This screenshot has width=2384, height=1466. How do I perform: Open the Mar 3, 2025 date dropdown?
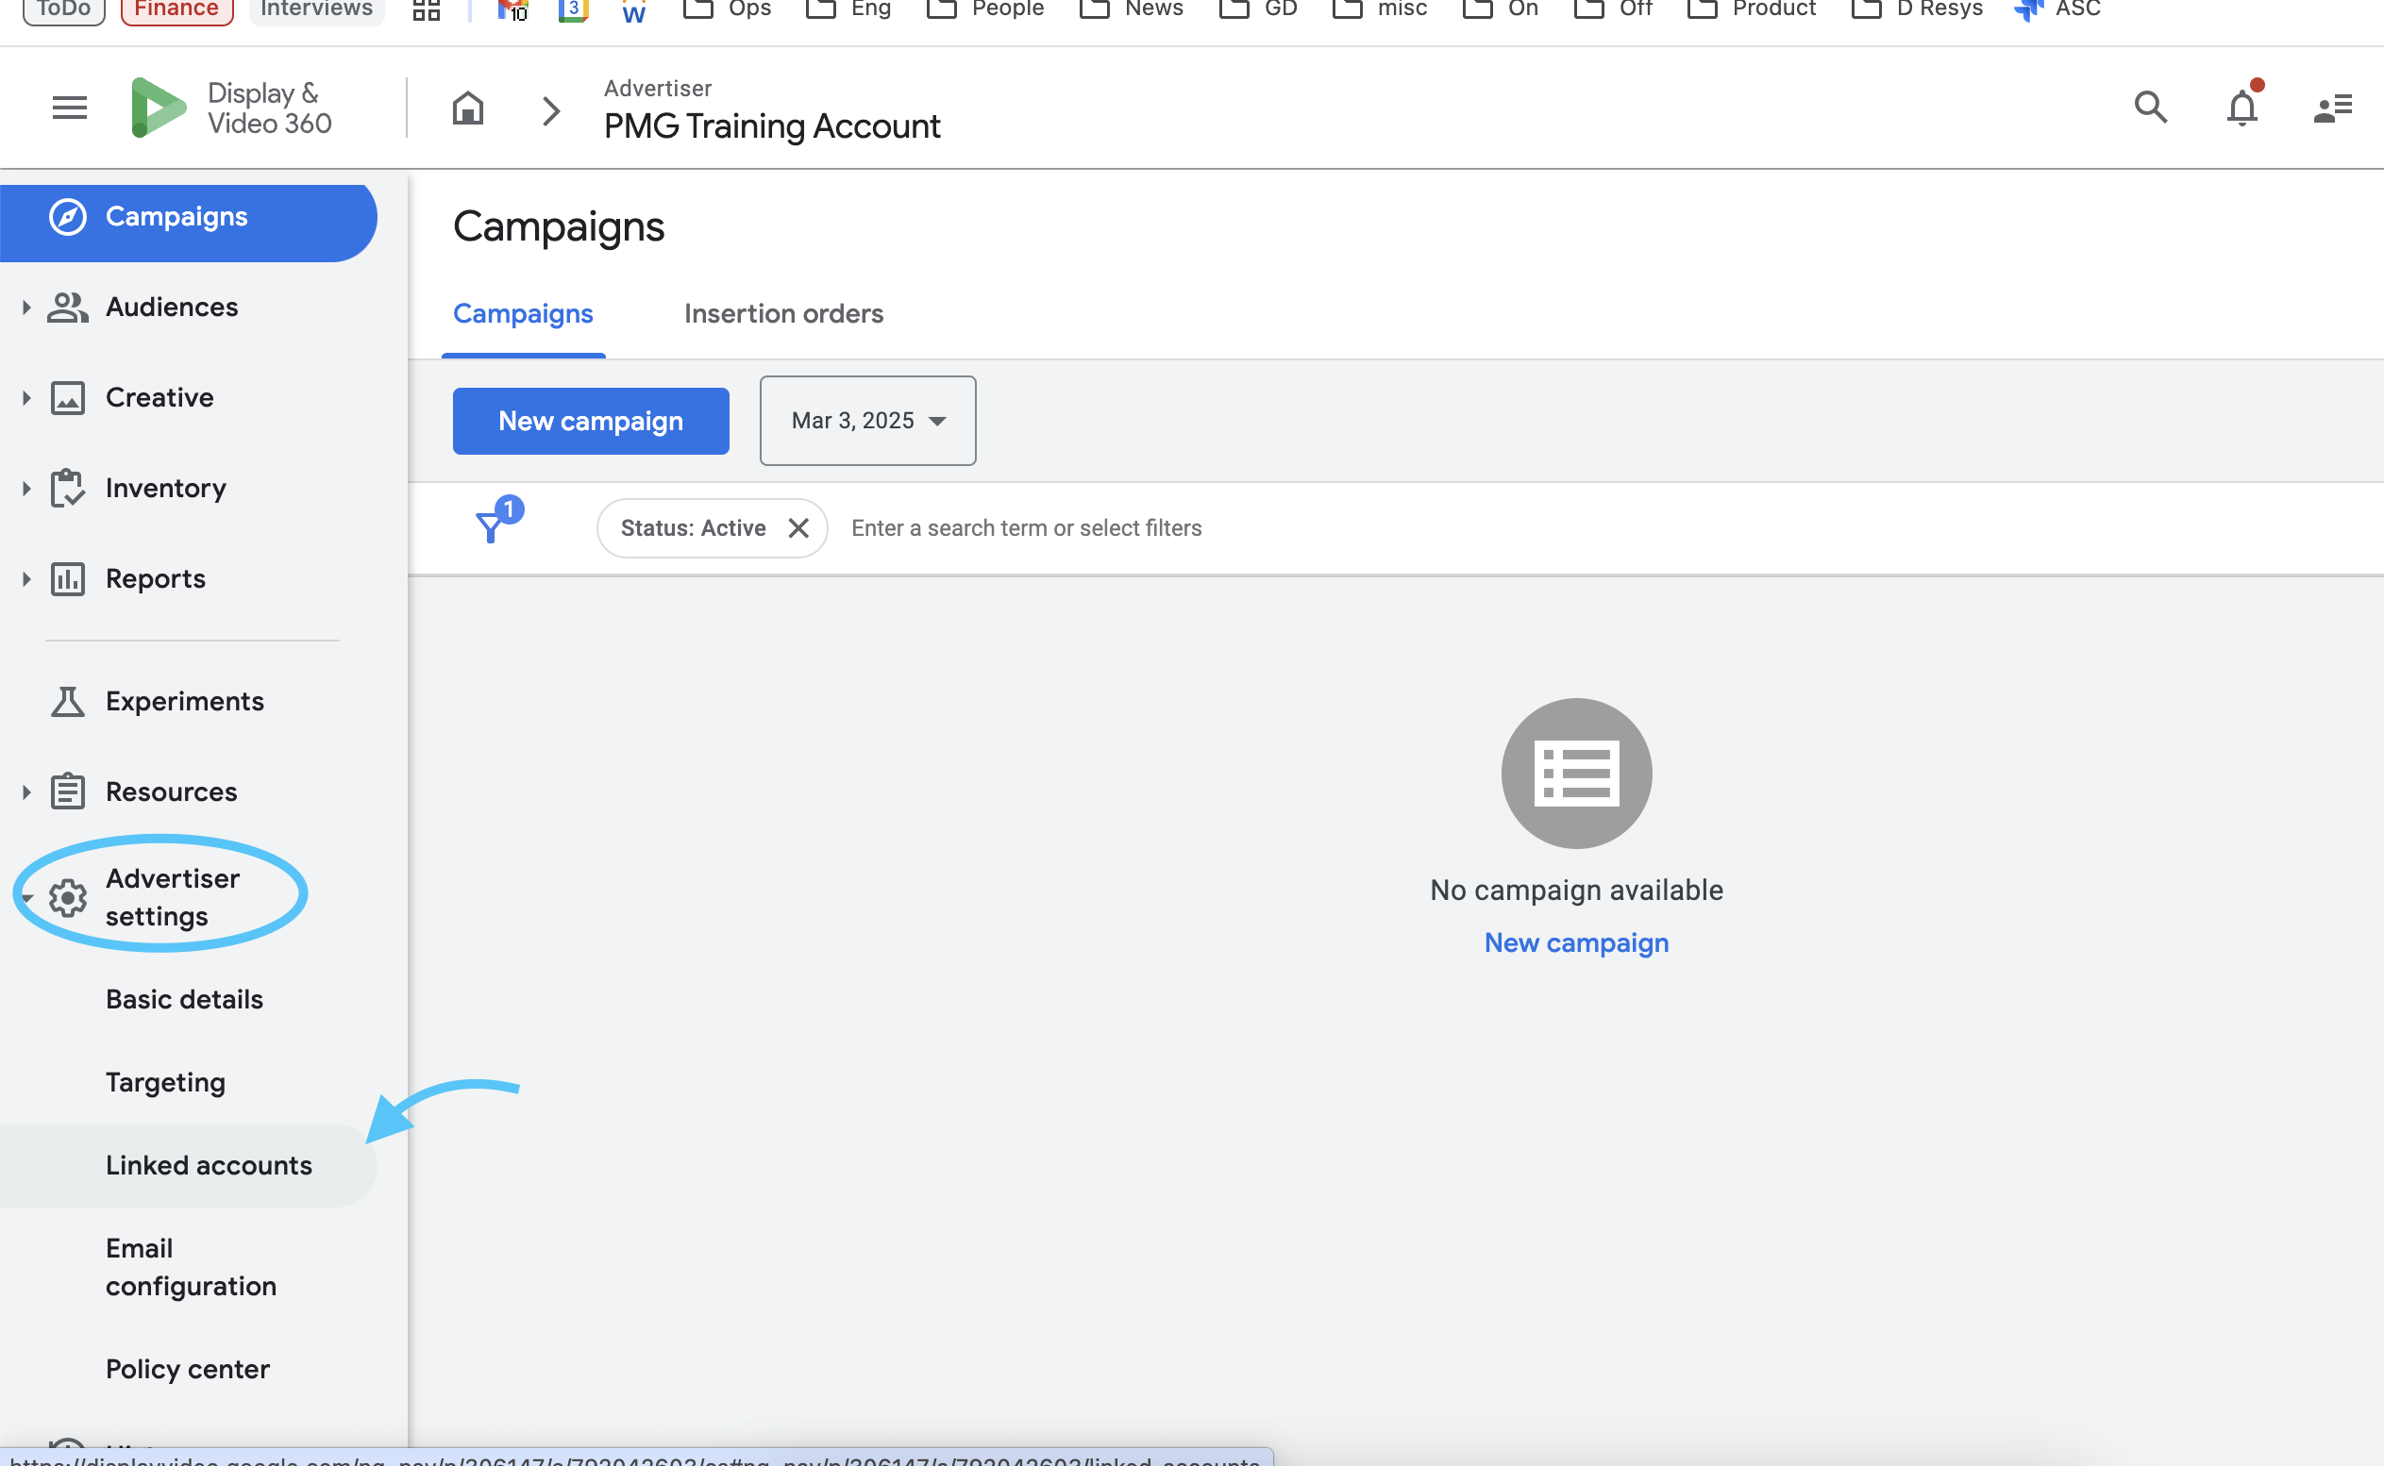coord(867,421)
